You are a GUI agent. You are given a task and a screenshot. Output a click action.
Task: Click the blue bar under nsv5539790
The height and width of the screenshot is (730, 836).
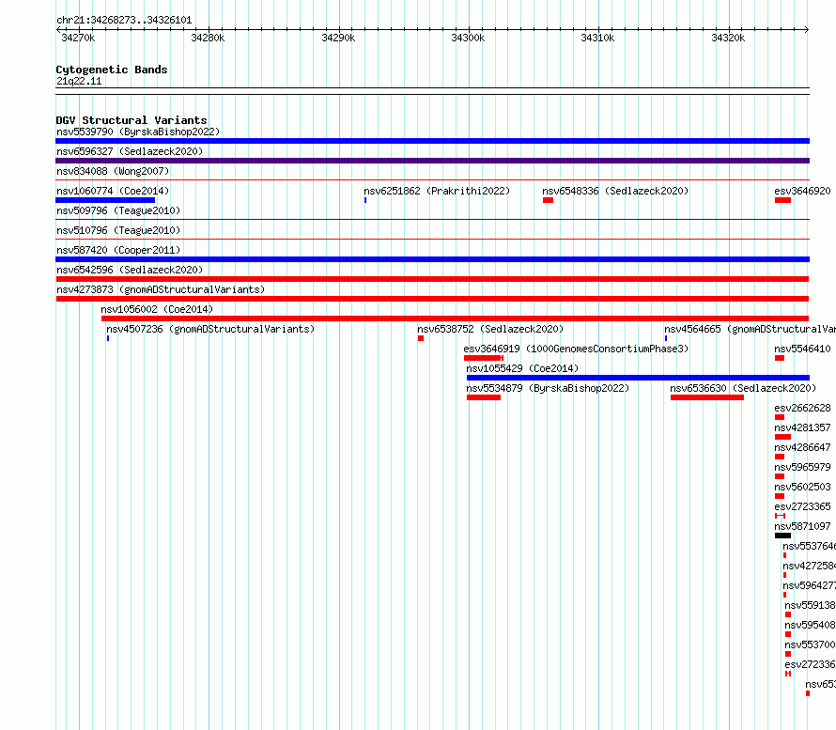[432, 141]
